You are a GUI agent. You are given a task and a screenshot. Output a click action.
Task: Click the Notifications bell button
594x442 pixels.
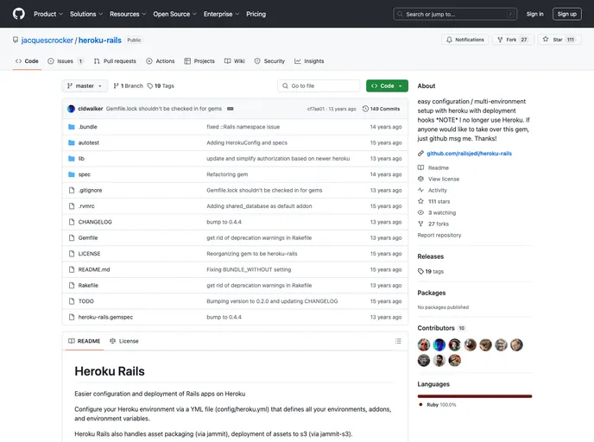point(464,40)
